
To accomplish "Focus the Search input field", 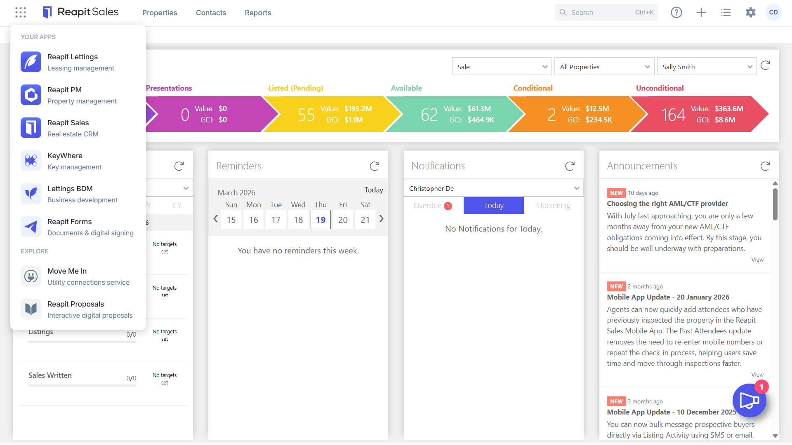I will point(606,12).
